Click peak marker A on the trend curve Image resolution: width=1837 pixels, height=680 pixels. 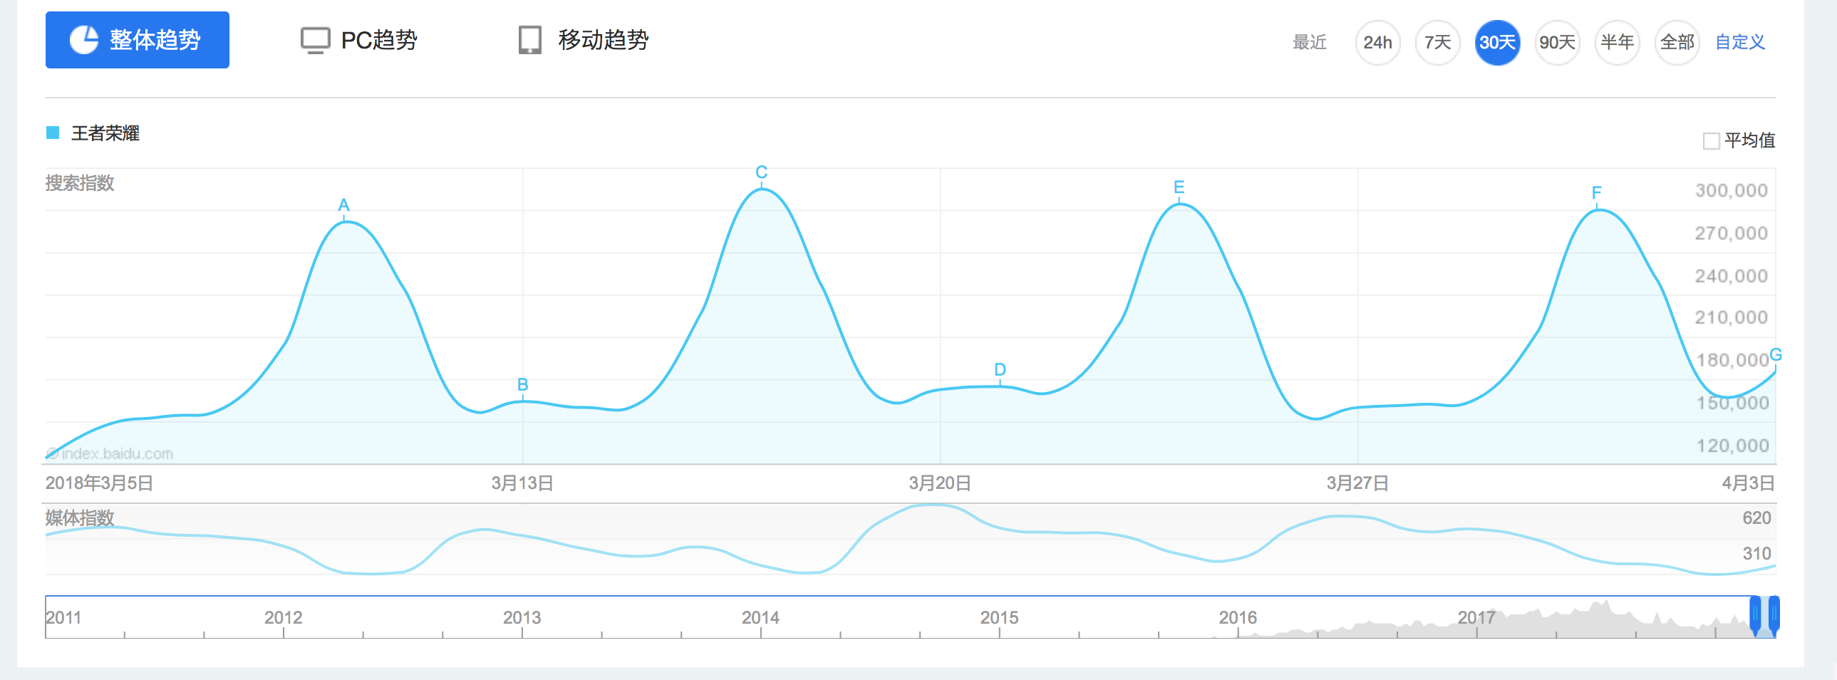coord(344,205)
